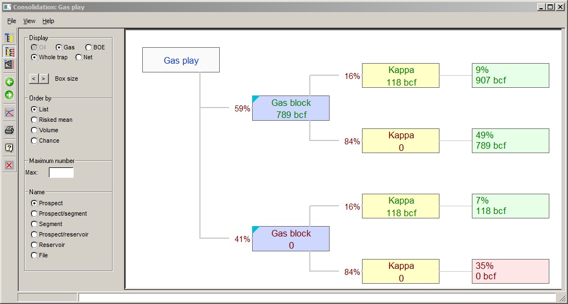The height and width of the screenshot is (304, 568).
Task: Click the printer icon to print
Action: 9,130
